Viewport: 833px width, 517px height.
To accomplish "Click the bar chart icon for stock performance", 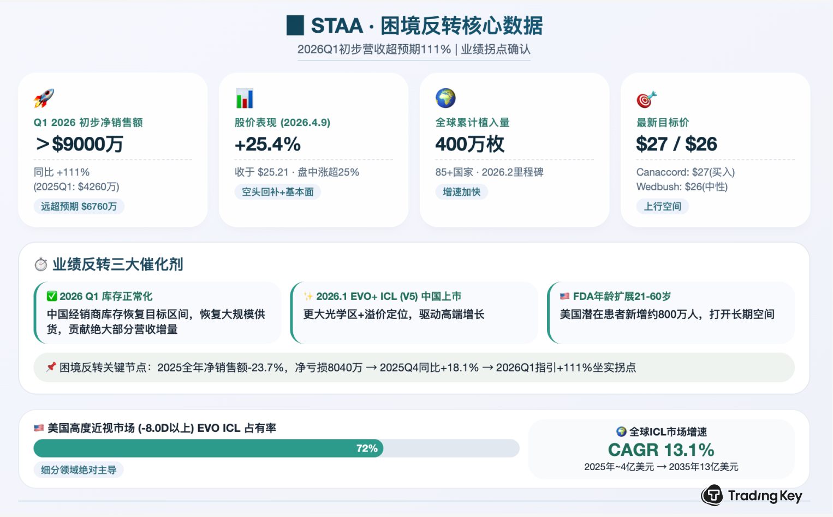I will click(x=245, y=98).
